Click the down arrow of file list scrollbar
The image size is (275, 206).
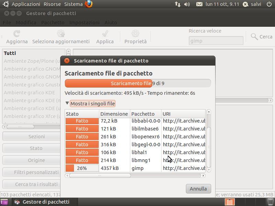(209, 170)
